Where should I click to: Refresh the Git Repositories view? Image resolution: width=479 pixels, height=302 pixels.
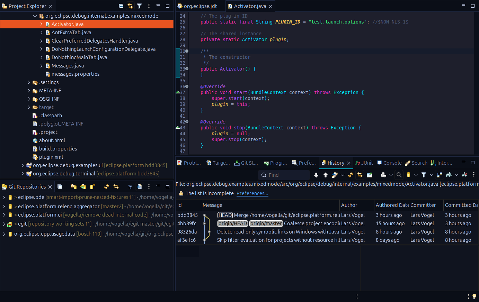point(107,186)
